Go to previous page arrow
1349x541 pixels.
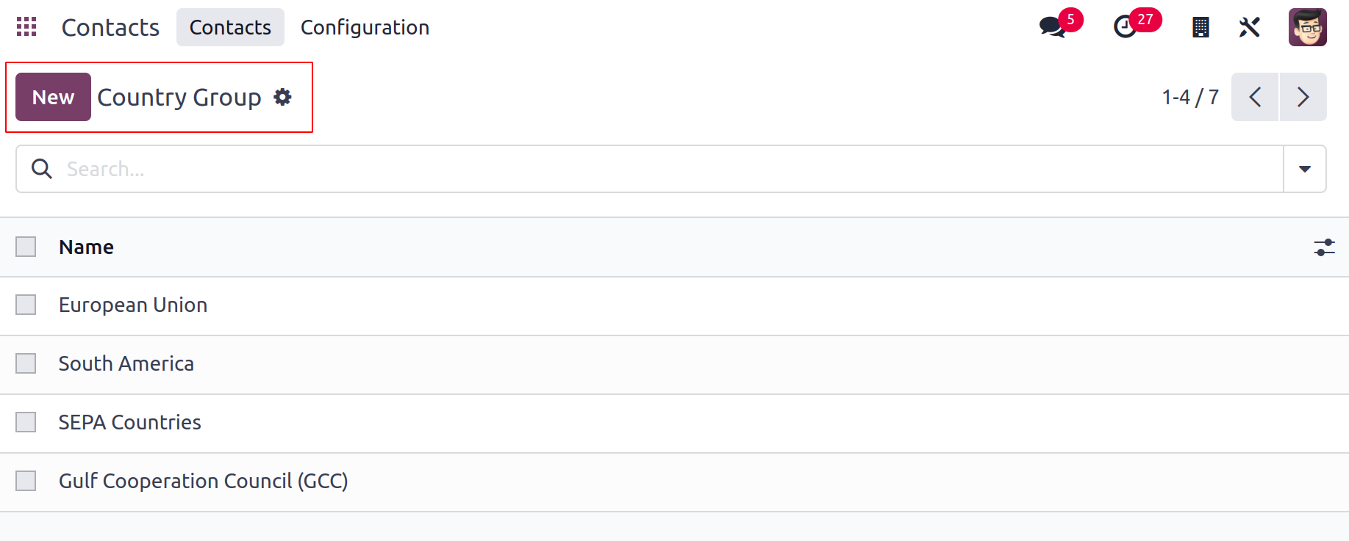[x=1256, y=97]
